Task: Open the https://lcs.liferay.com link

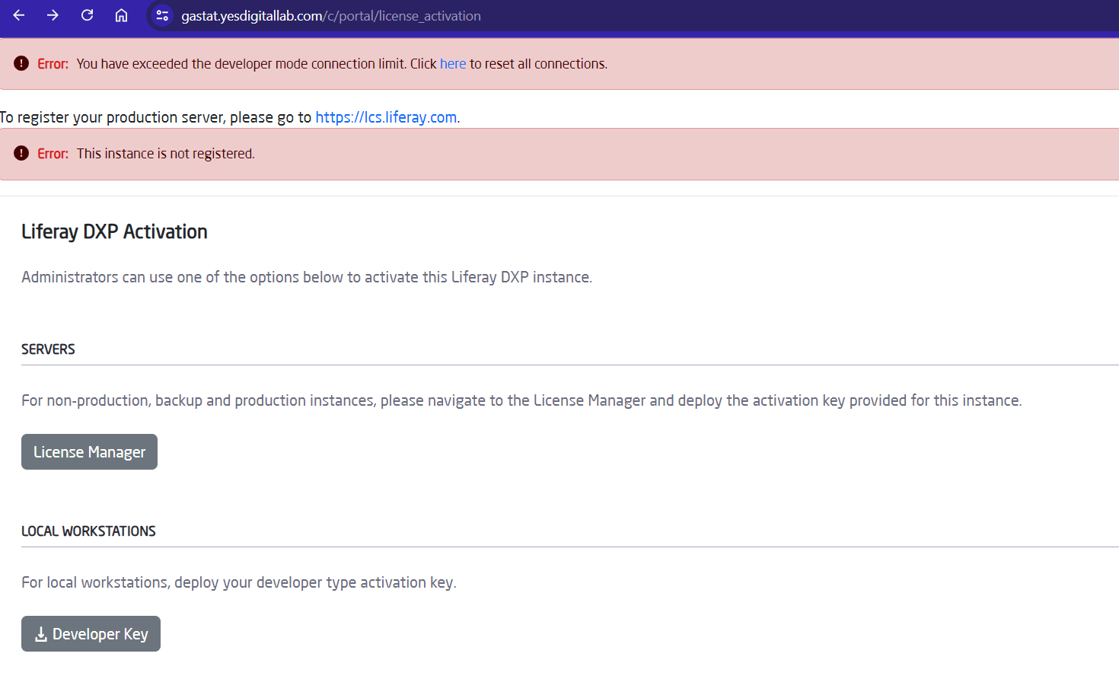Action: click(386, 117)
